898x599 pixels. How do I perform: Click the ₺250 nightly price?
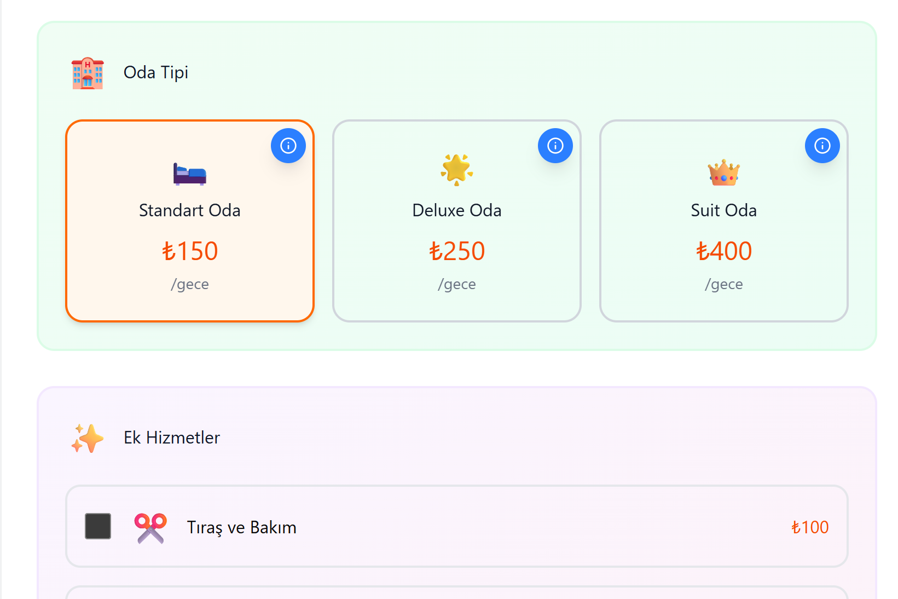tap(457, 251)
